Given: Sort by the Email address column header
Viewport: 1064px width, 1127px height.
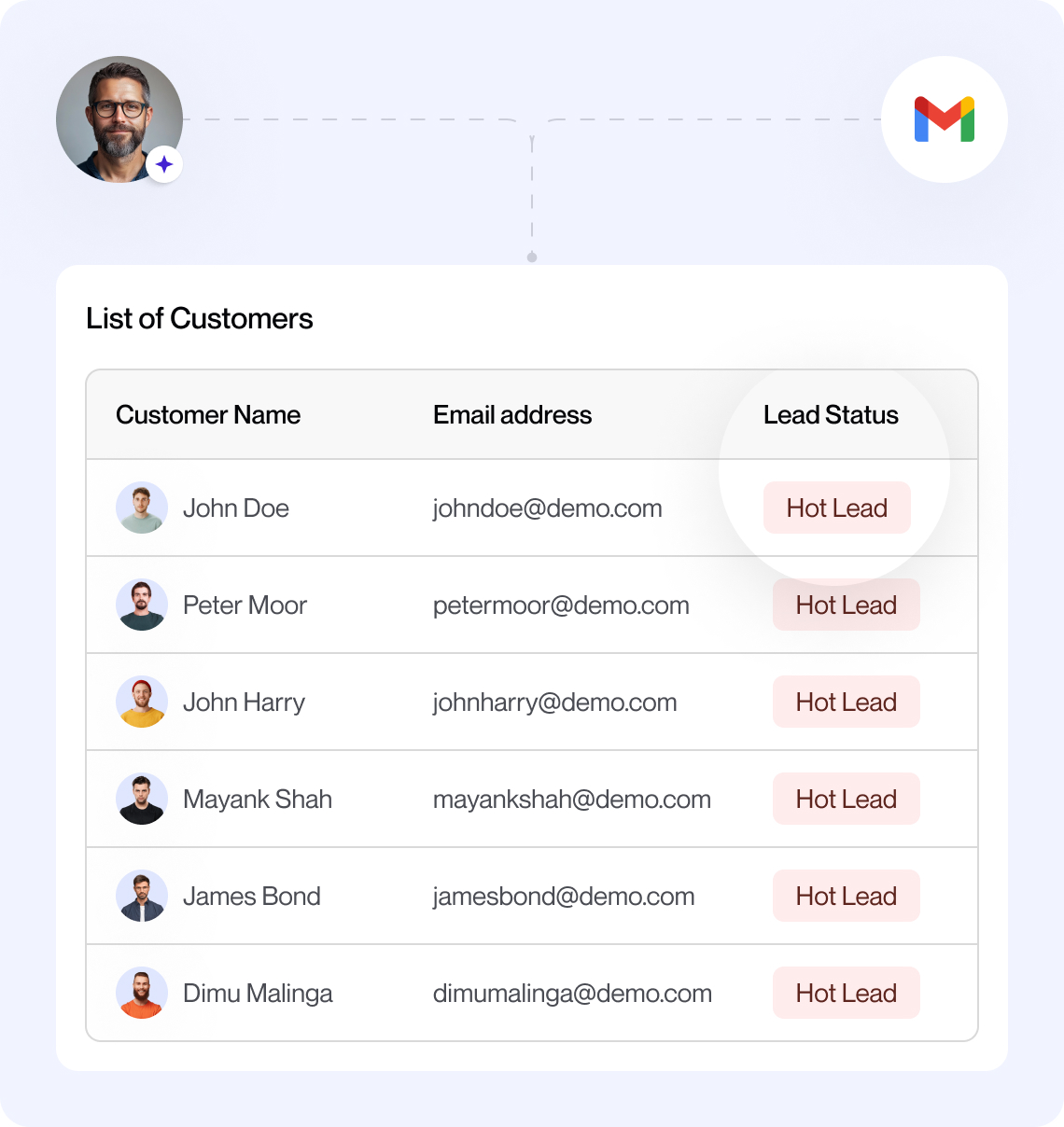Looking at the screenshot, I should coord(512,415).
